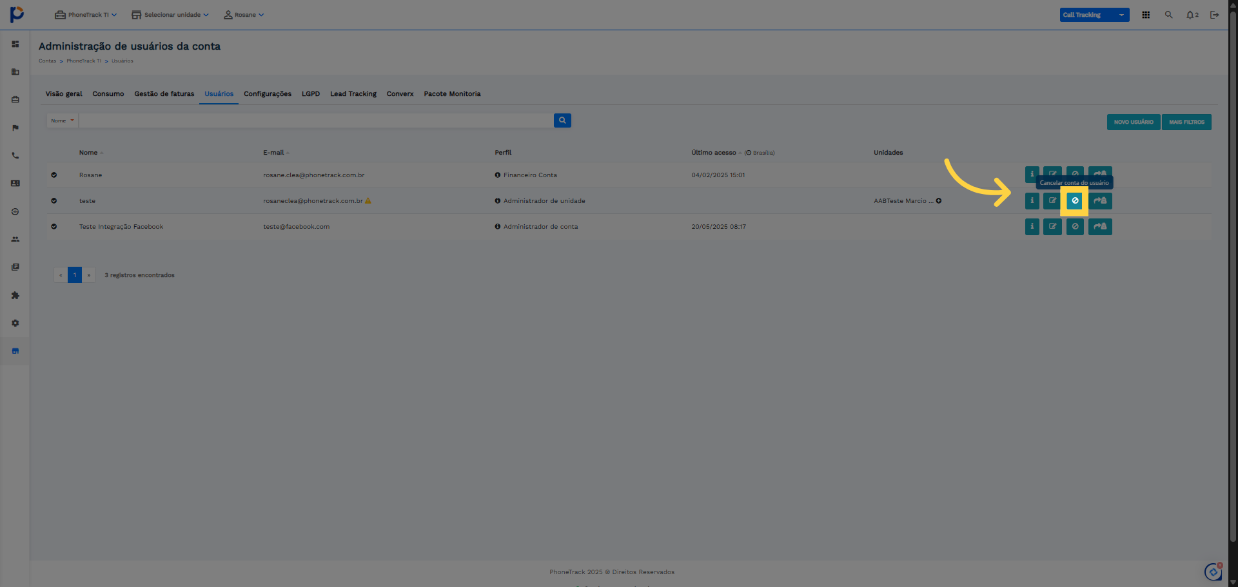Click the NOVO USUÁRIO button

(1133, 122)
